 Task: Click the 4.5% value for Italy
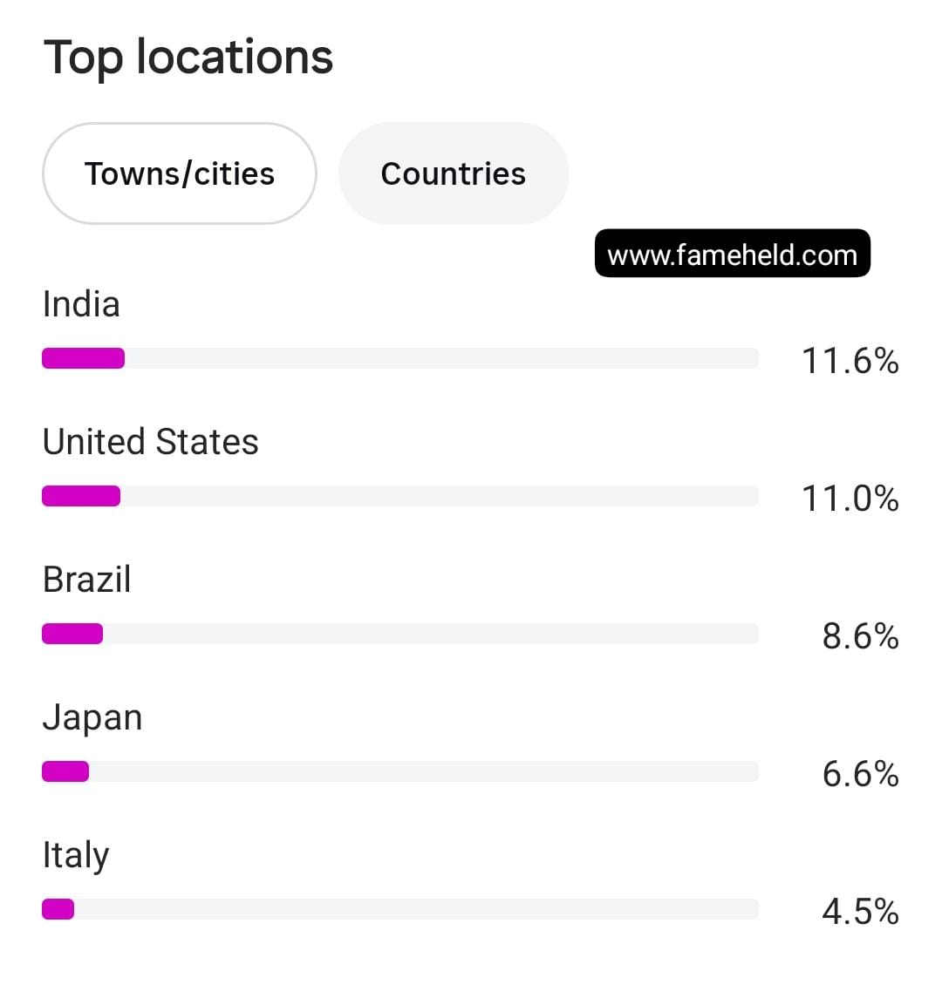click(x=861, y=912)
